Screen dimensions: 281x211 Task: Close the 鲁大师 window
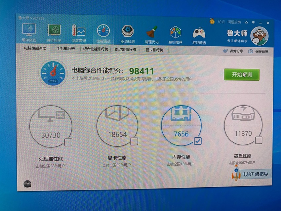[268, 23]
